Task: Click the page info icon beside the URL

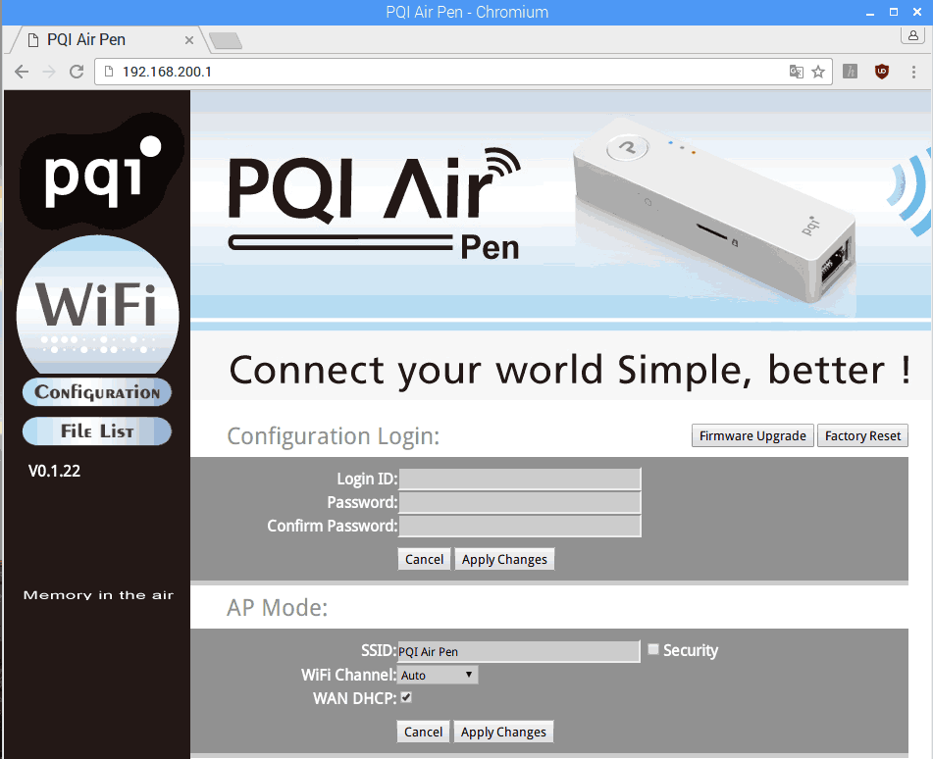Action: pyautogui.click(x=109, y=72)
